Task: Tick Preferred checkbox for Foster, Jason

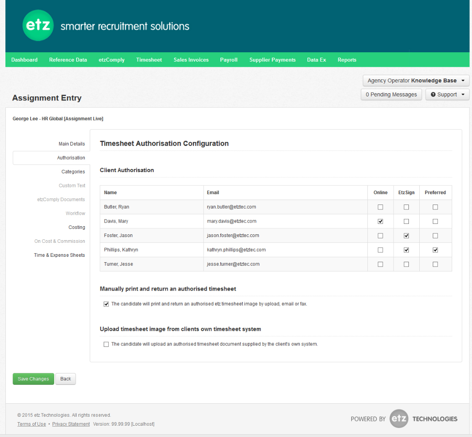Action: [x=435, y=236]
